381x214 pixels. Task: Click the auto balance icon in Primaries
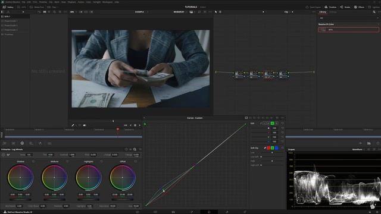[x=3, y=155]
